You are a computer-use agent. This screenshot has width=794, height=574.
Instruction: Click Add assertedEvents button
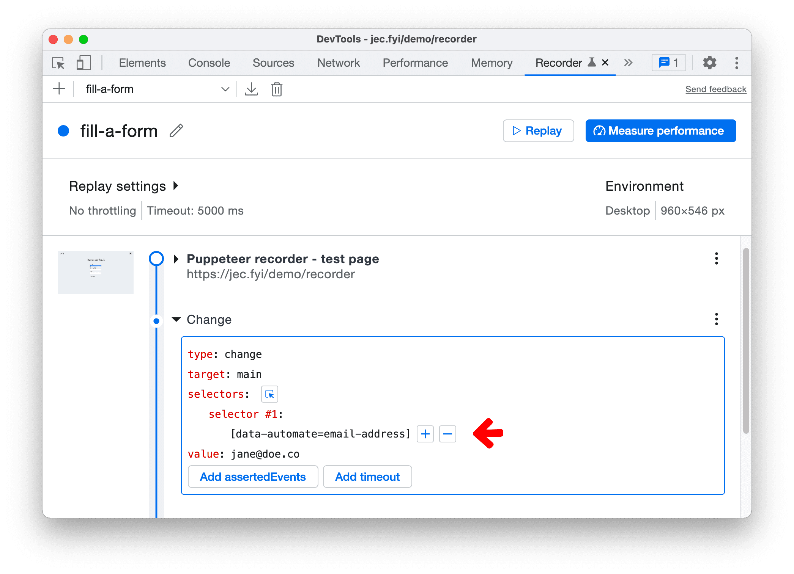[x=252, y=476]
